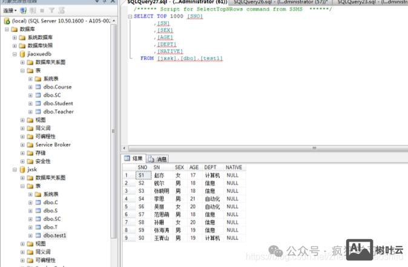Click the jiaoxuedb database icon
Viewport: 408px width, 267px height.
pos(22,54)
